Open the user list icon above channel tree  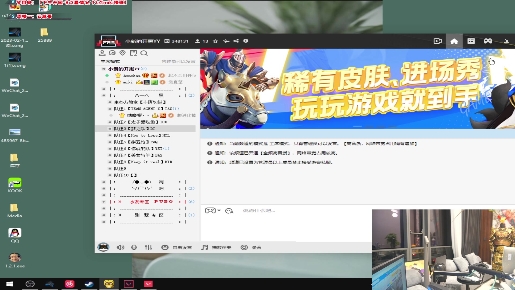click(x=102, y=53)
